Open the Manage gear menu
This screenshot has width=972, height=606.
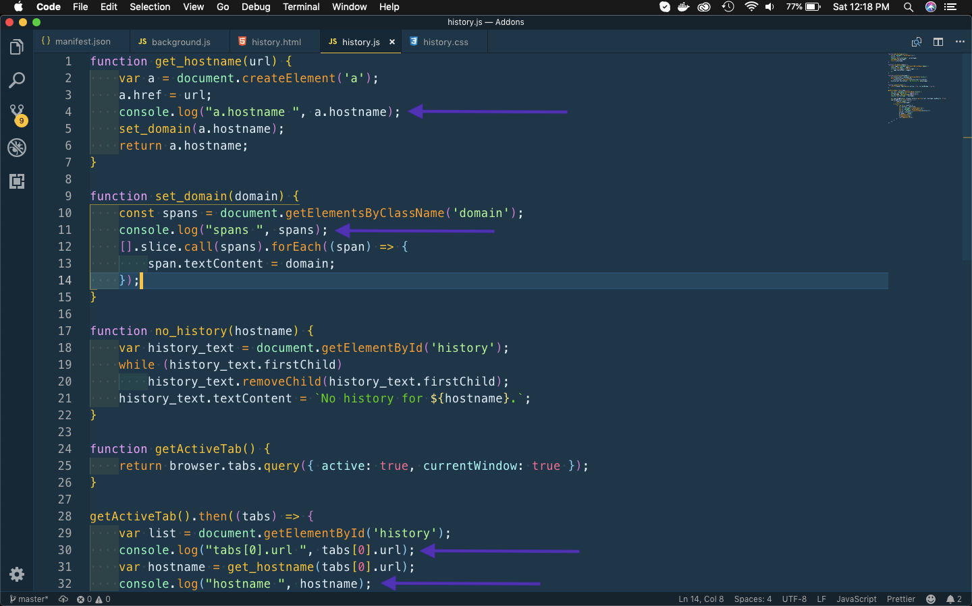(x=17, y=574)
